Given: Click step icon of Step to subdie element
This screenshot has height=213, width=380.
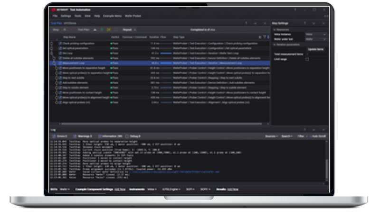Looking at the screenshot, I should (x=61, y=88).
